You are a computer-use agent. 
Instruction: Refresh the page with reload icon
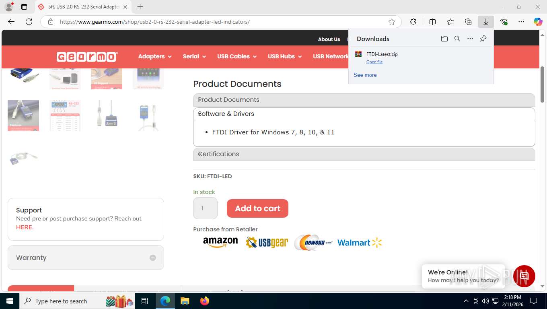pos(29,22)
